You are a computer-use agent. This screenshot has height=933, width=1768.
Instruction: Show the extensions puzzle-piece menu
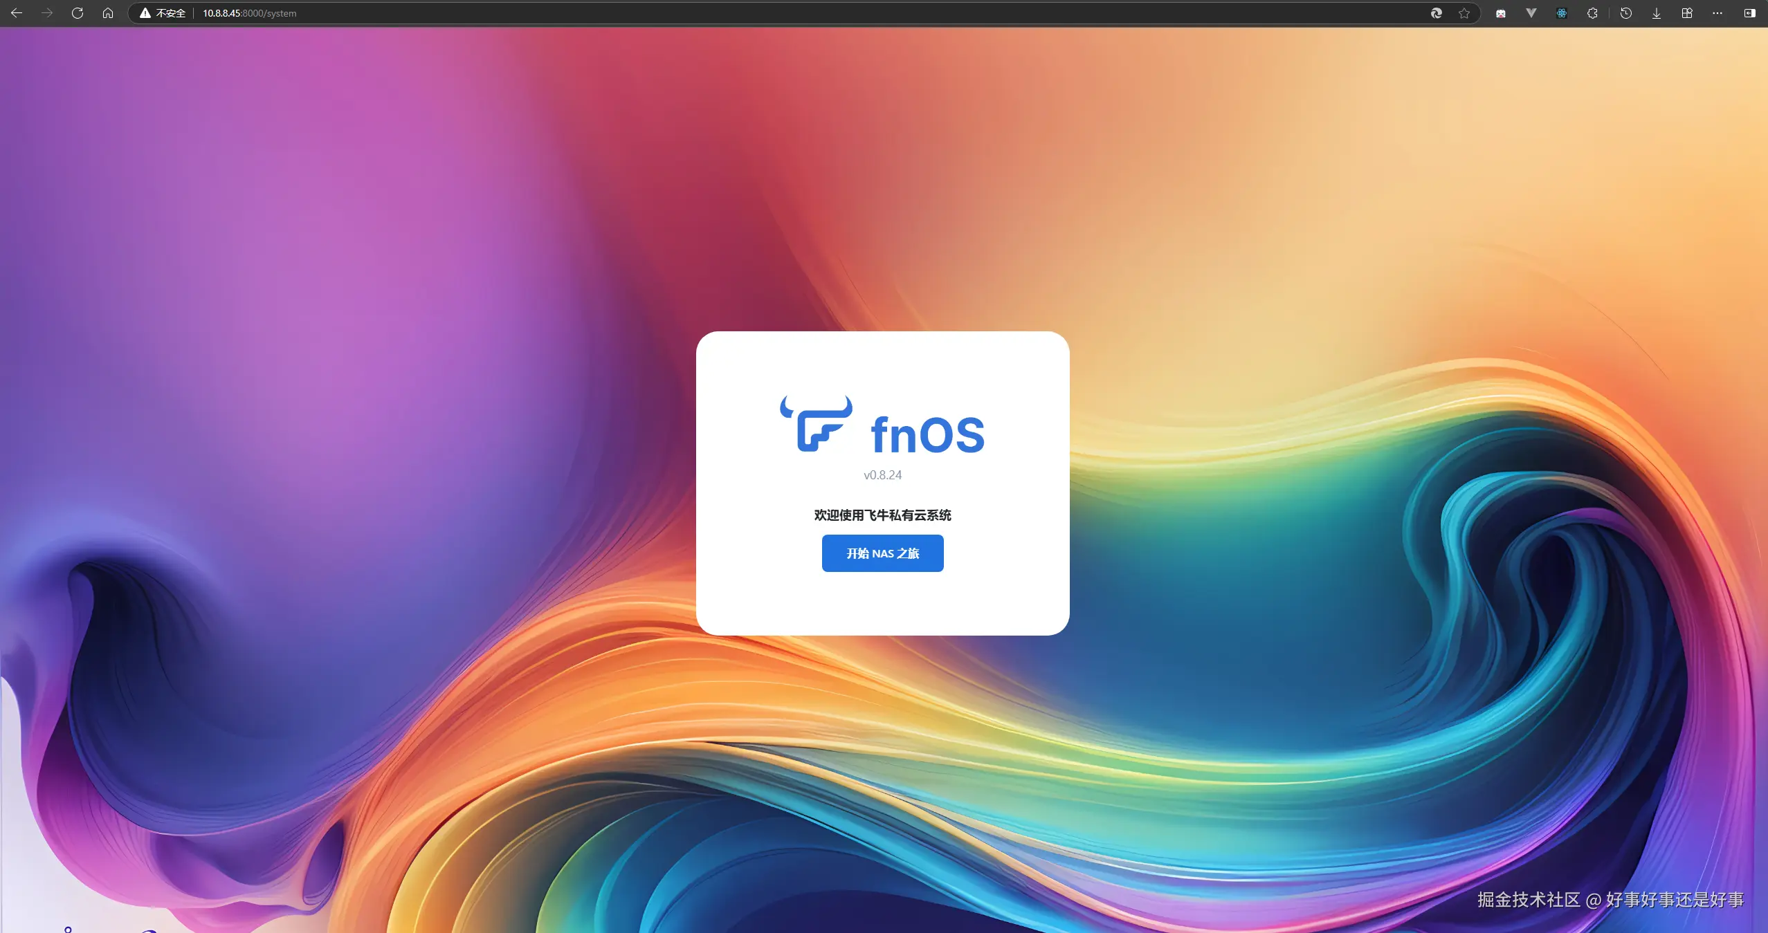1592,13
